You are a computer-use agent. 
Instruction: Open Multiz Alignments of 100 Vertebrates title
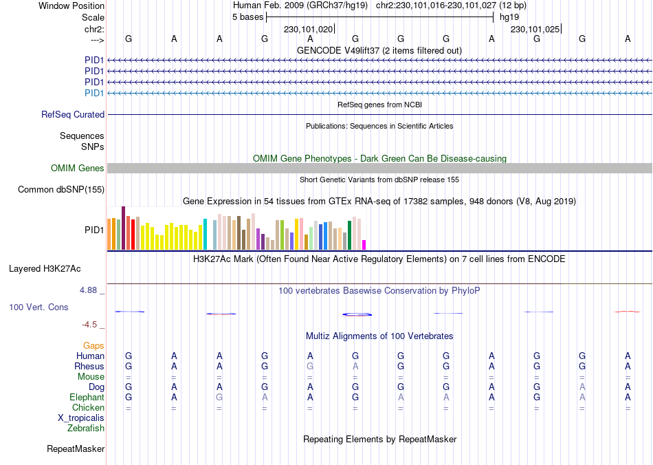coord(379,336)
